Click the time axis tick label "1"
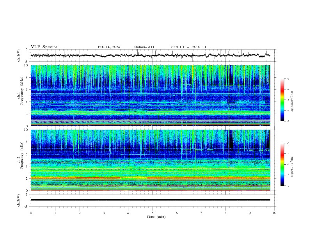309x239 pixels. coord(55,213)
